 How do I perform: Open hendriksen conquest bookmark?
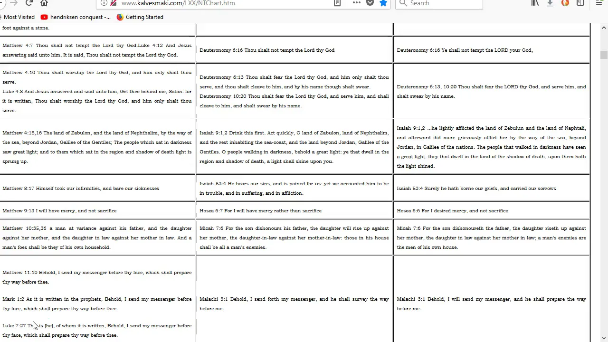(76, 17)
